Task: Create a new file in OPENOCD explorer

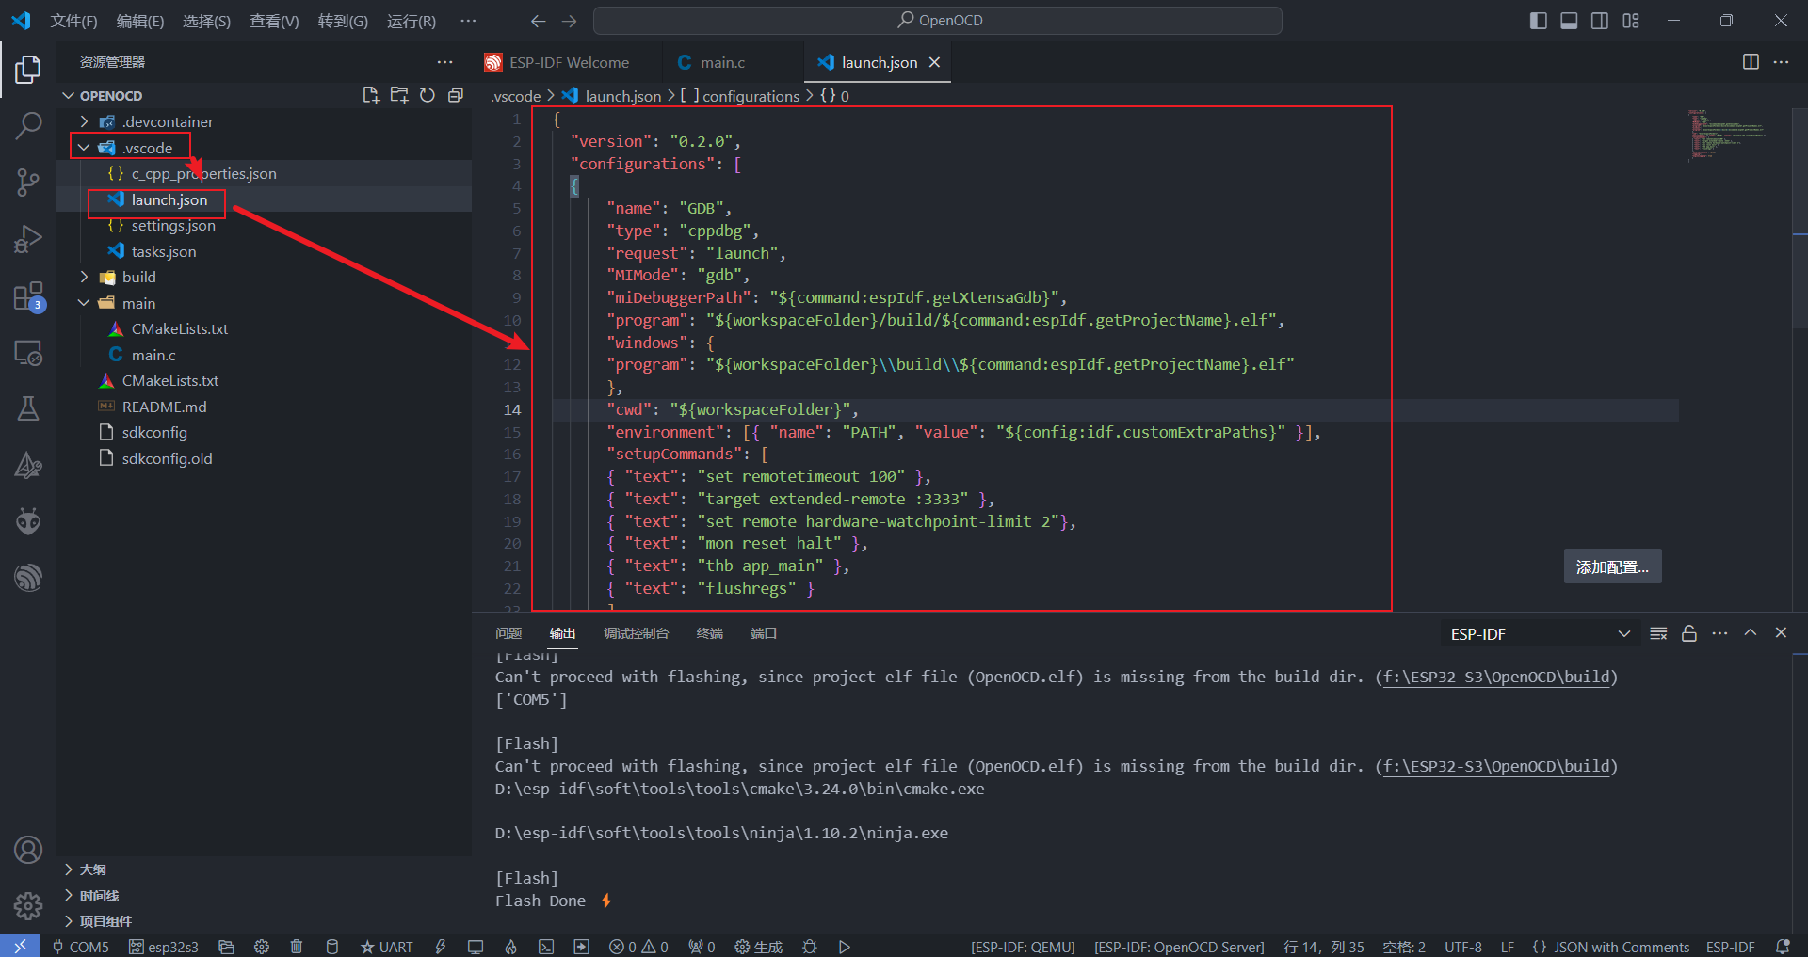Action: click(x=371, y=95)
